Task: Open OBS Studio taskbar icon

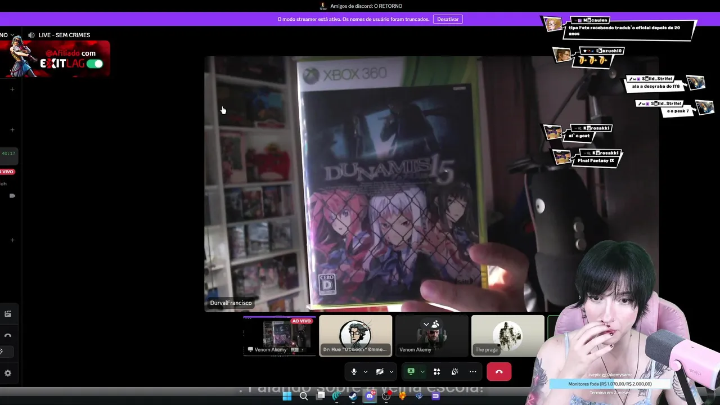Action: pyautogui.click(x=386, y=396)
